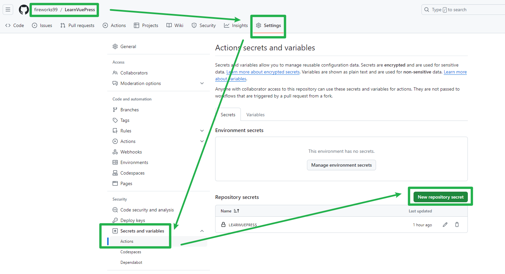Open the encrypted secrets documentation link
The height and width of the screenshot is (274, 505).
pos(263,72)
